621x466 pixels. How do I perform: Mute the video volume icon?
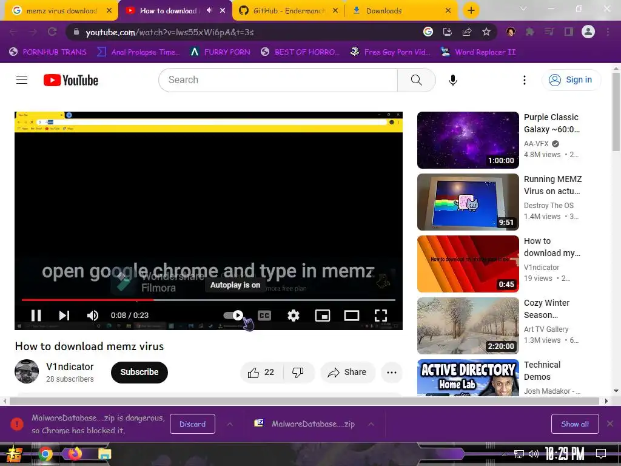click(93, 316)
